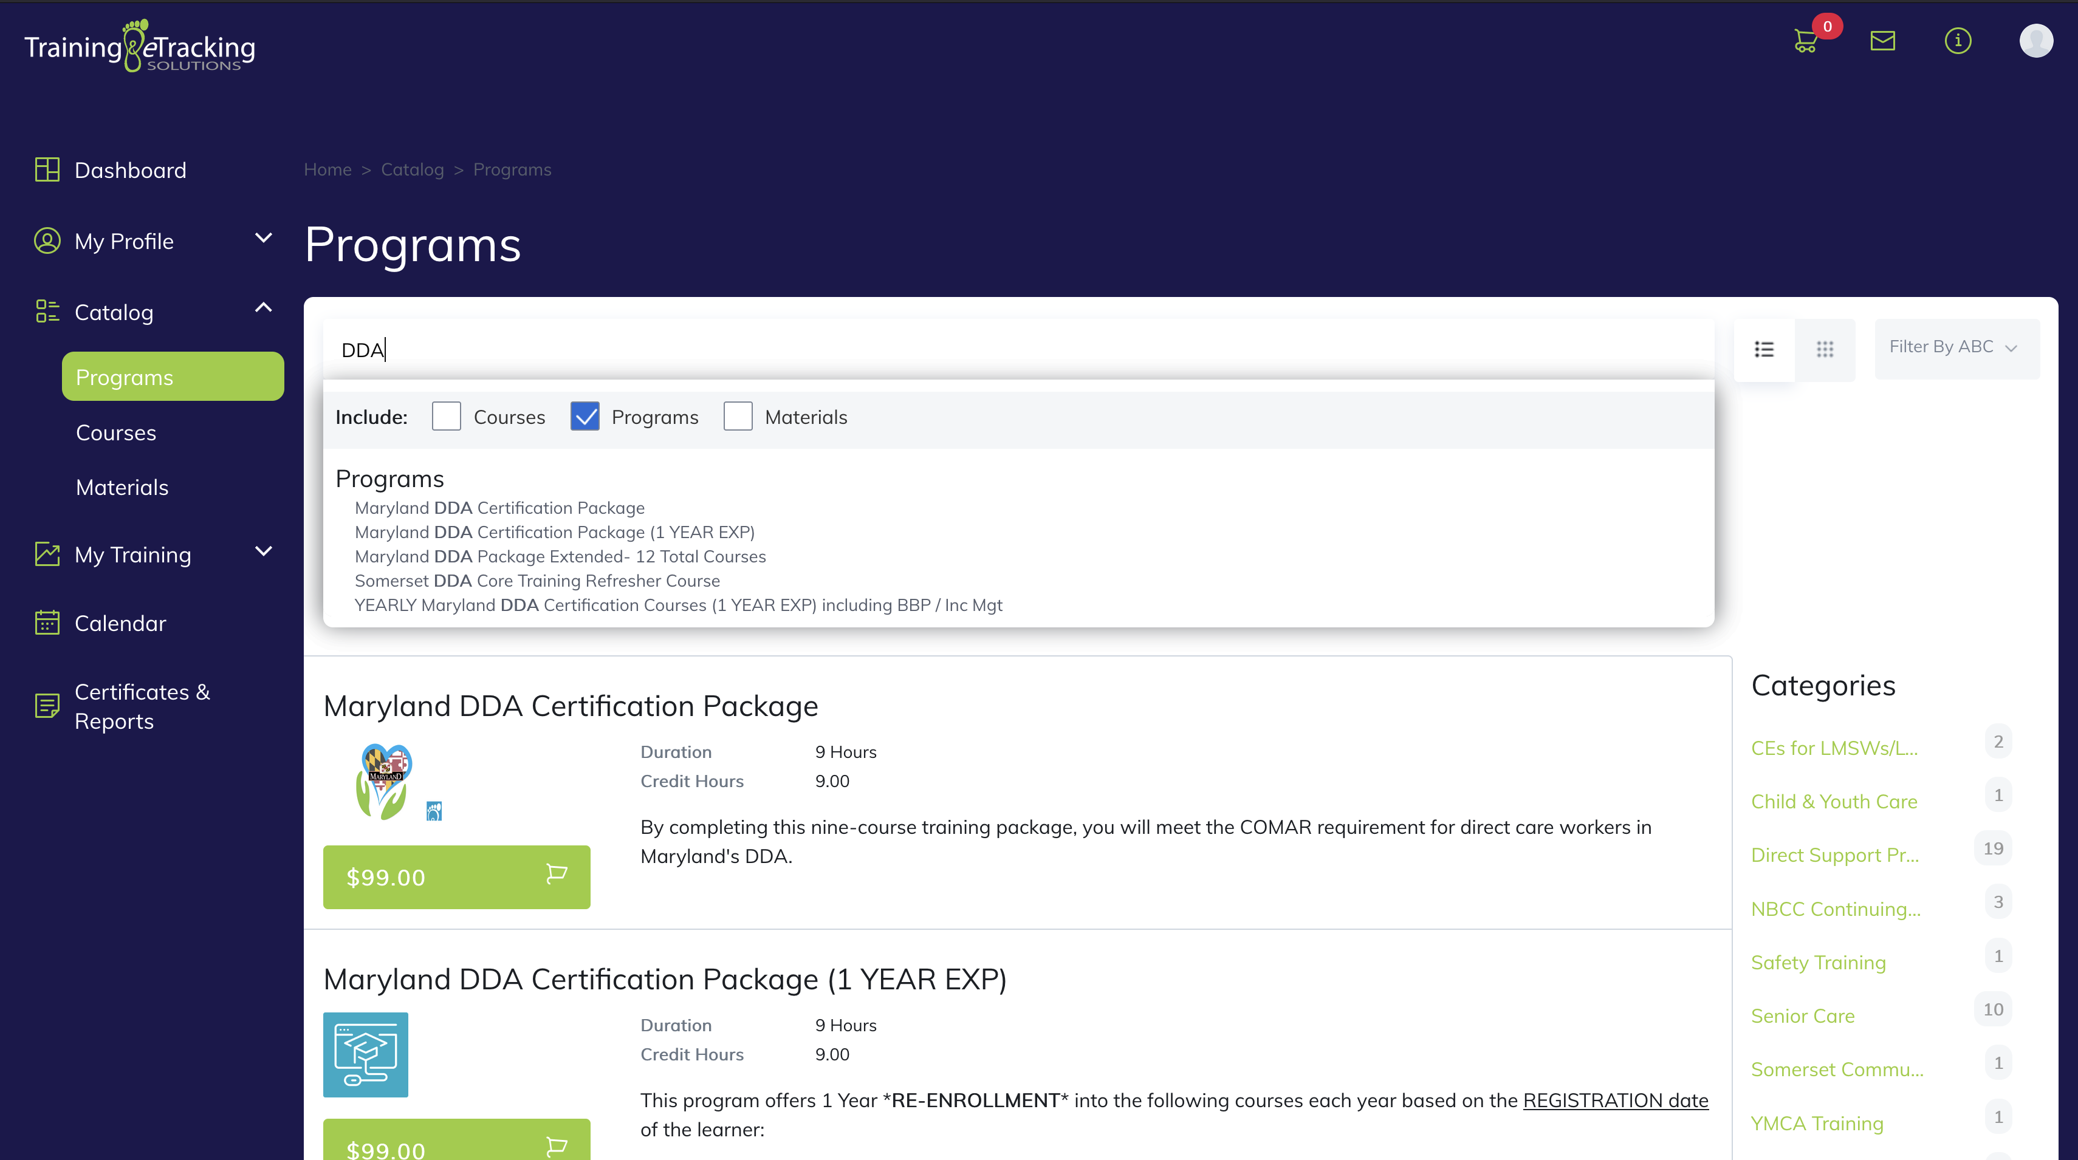The width and height of the screenshot is (2078, 1160).
Task: Expand the My Profile chevron
Action: coord(263,239)
